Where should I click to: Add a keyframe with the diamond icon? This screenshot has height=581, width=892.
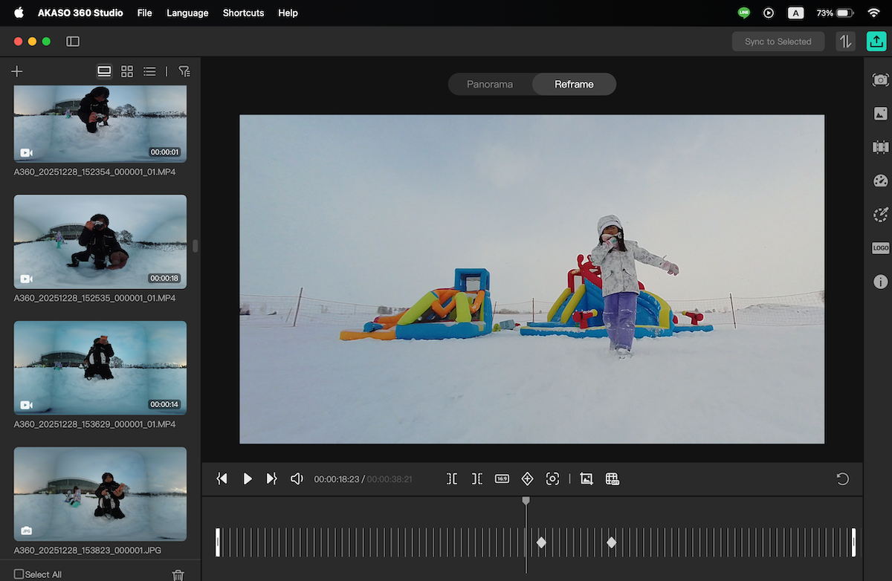[x=527, y=479]
